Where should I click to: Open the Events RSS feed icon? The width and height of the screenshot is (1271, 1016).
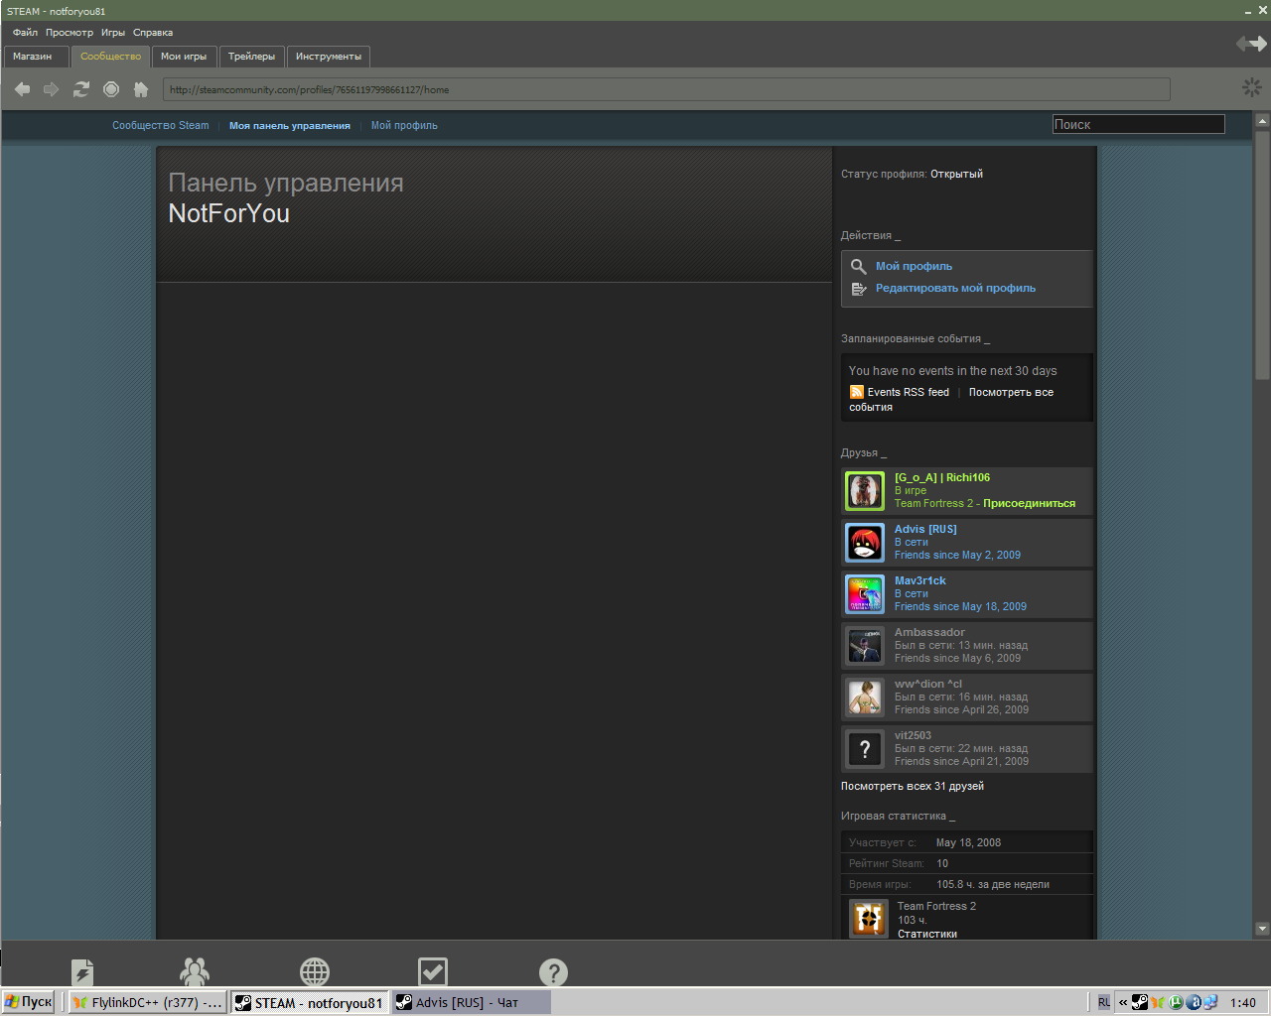coord(856,392)
